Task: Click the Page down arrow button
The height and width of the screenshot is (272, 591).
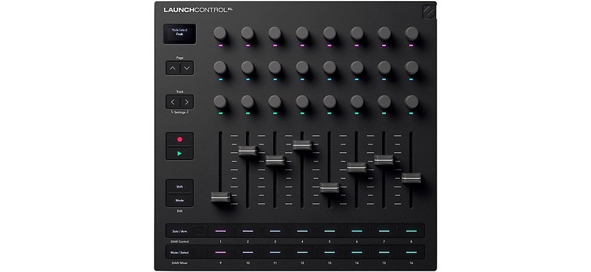Action: point(187,68)
